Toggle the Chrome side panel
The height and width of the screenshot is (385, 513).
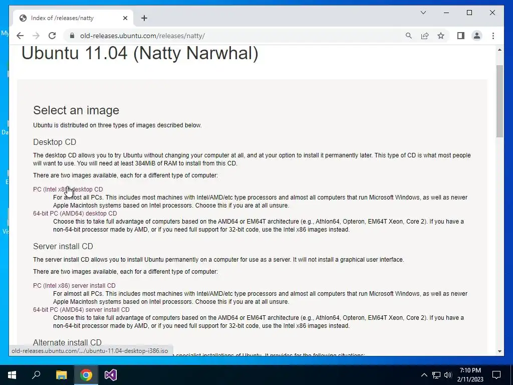461,36
